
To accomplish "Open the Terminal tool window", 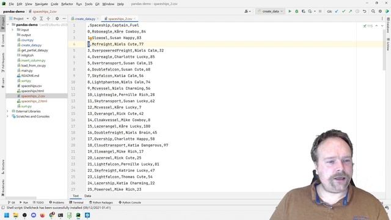I will point(76,202).
